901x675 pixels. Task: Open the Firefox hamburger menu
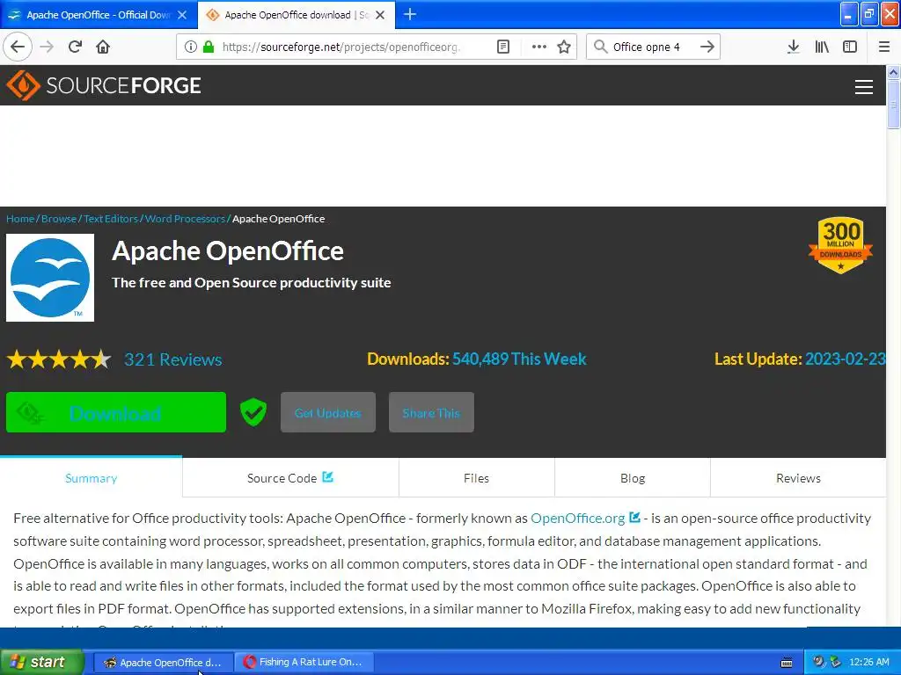click(x=884, y=47)
